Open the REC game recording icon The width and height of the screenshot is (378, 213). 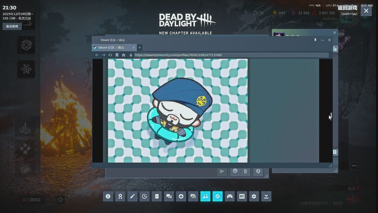242,196
